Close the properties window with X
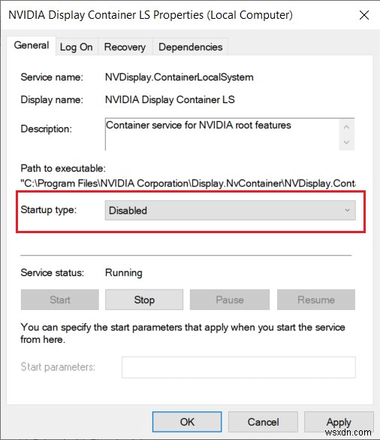The image size is (380, 440). [364, 15]
